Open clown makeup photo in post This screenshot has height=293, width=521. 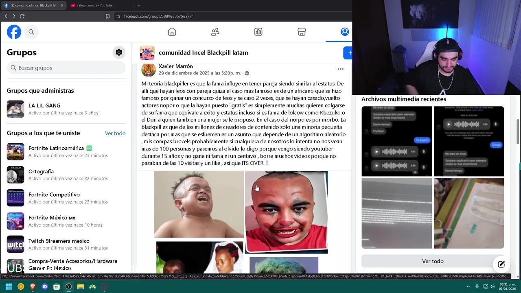point(286,212)
